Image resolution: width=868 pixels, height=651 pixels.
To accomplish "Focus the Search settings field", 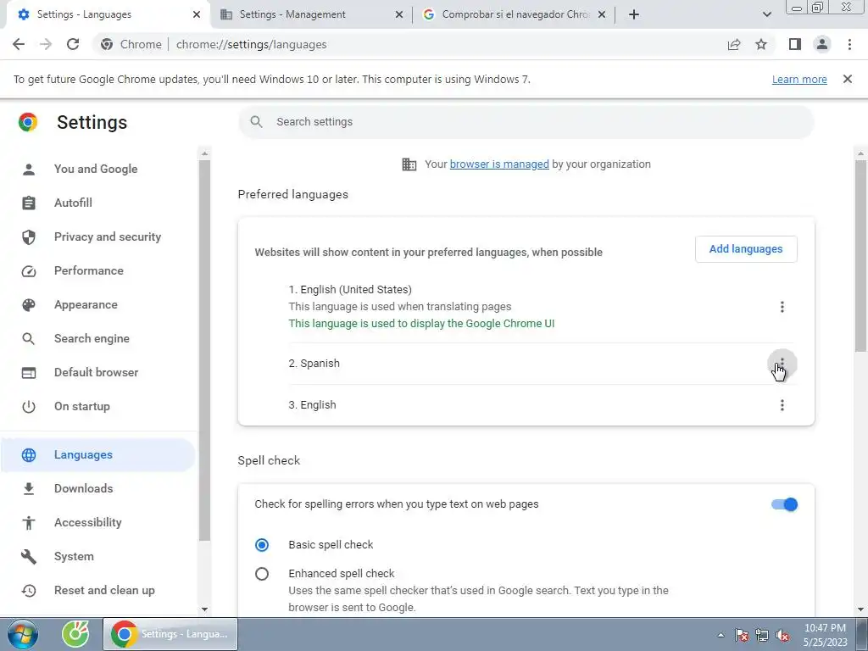I will pyautogui.click(x=526, y=122).
